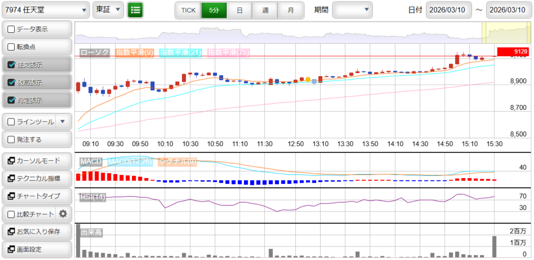Screen dimensions: 534x260
Task: Enable the データ表示 checkbox
Action: [x=11, y=29]
